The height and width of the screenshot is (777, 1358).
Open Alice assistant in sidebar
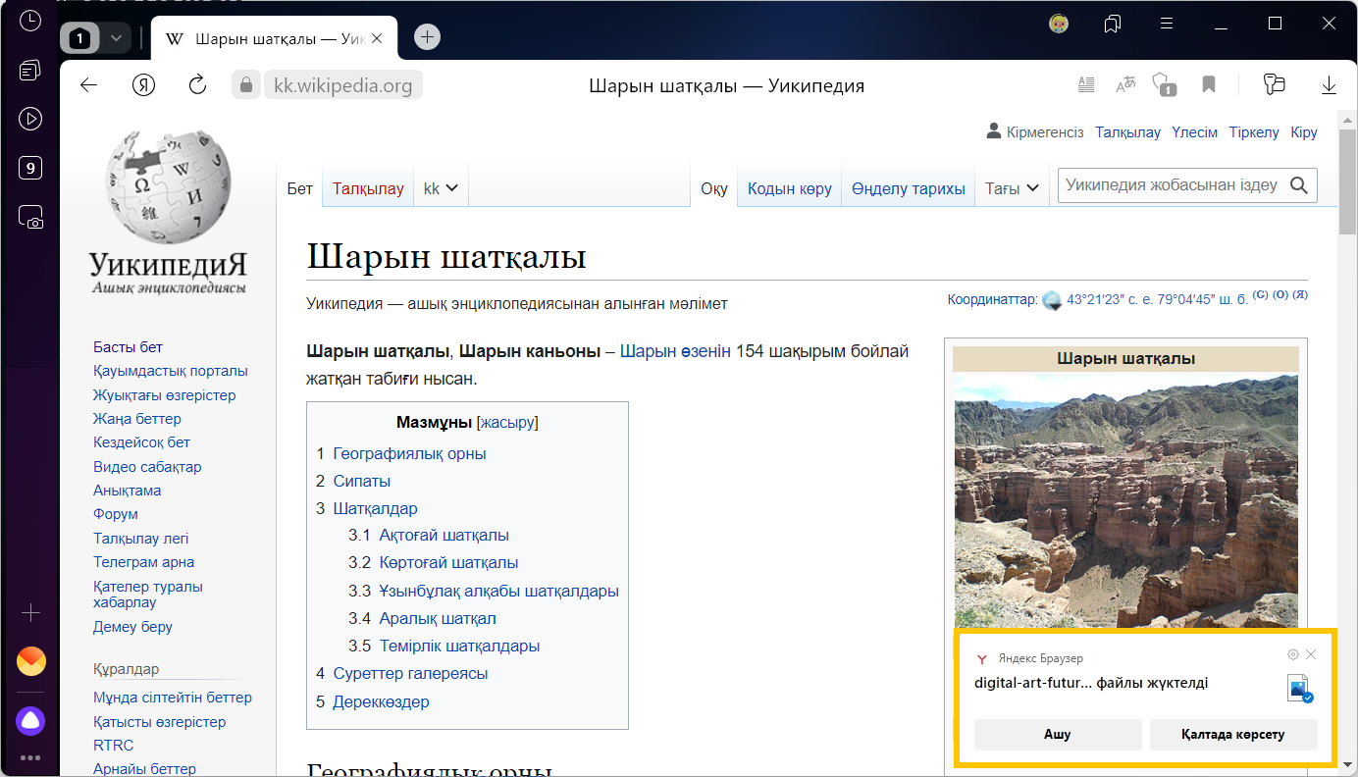pos(30,721)
